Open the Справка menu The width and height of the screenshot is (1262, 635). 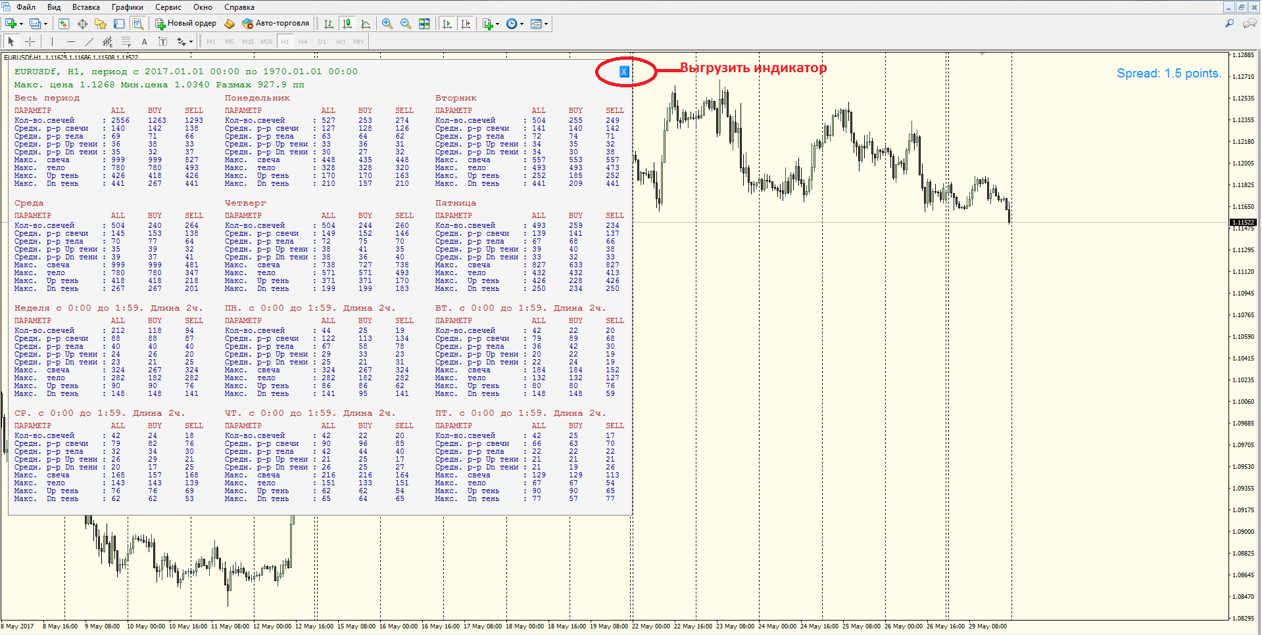pos(239,7)
